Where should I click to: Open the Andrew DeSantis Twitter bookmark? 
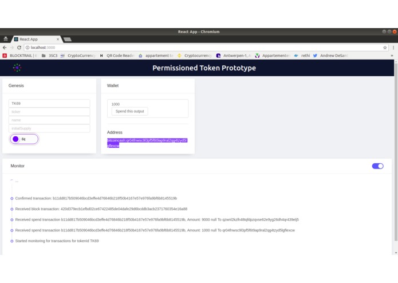click(x=330, y=56)
